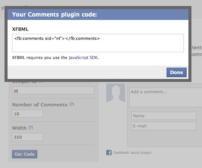Focus the Add a comment text area
The image size is (202, 168).
(166, 97)
